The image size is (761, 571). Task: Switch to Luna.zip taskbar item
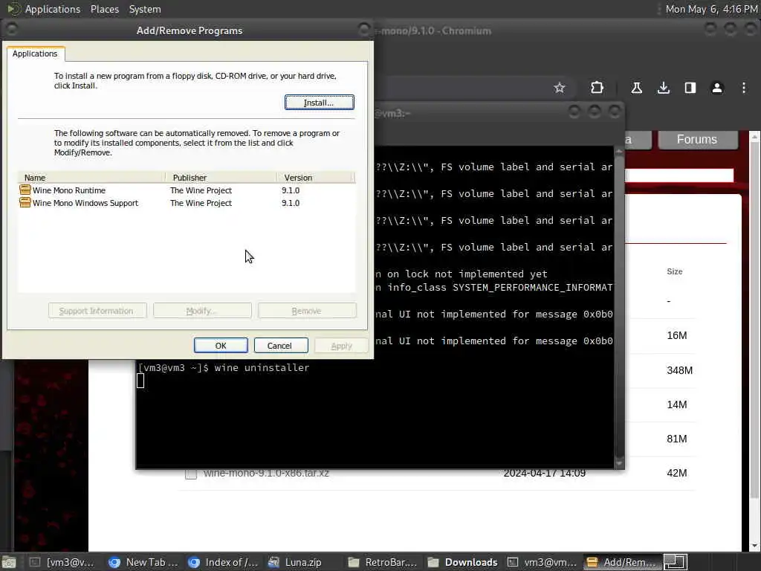(x=295, y=562)
